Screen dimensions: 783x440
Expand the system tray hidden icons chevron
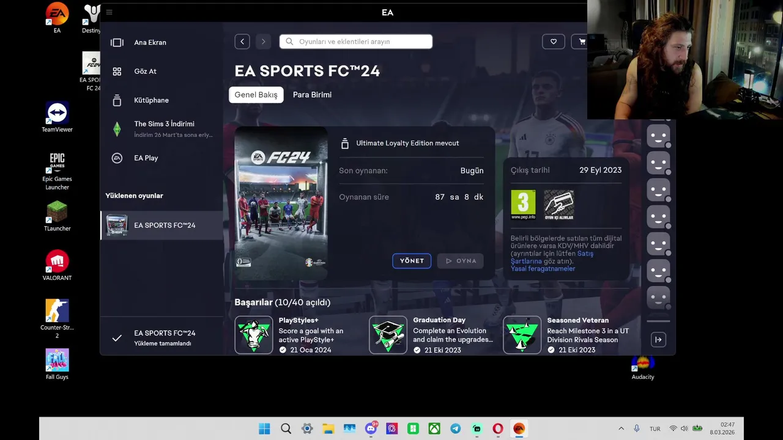(621, 429)
